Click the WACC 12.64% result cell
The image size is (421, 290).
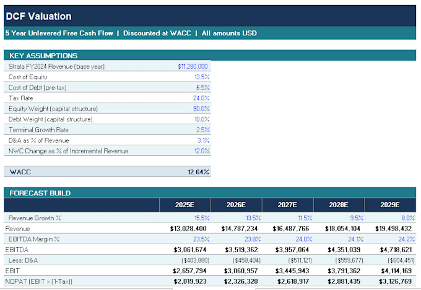pos(185,172)
